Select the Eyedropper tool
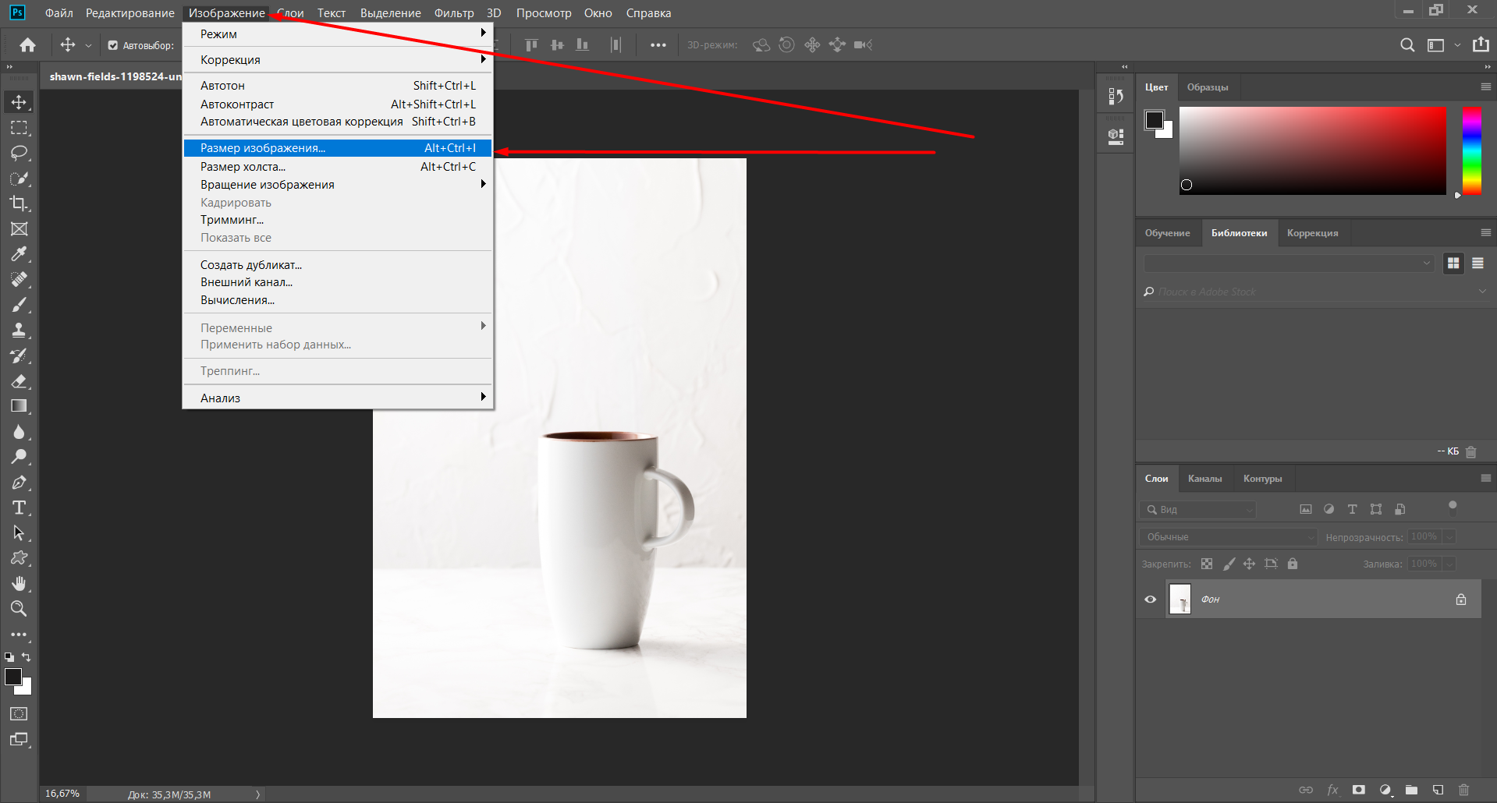The image size is (1497, 803). tap(19, 254)
